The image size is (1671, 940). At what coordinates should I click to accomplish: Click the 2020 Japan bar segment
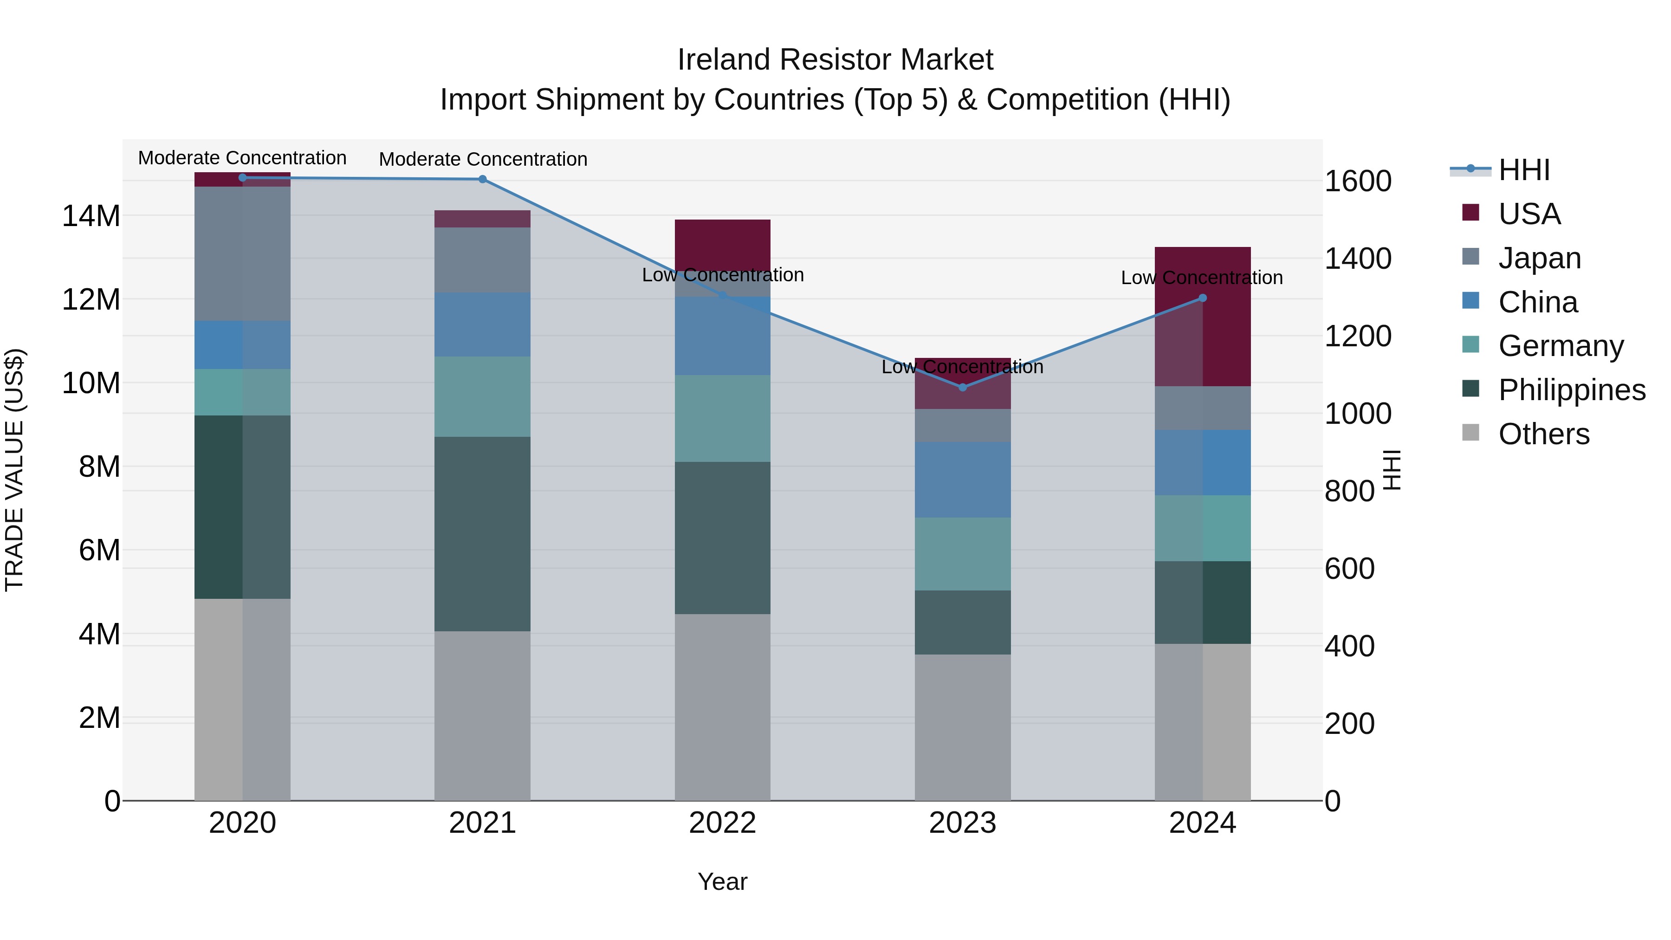[243, 253]
